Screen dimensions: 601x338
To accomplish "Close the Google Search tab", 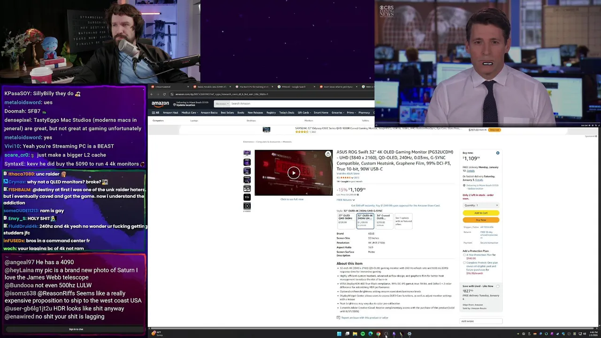I will point(314,87).
